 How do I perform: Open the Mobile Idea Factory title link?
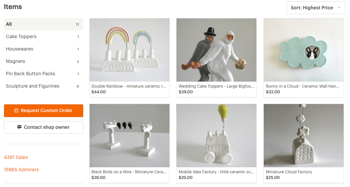point(216,172)
